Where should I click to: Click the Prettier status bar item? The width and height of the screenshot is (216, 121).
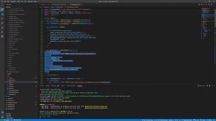coord(209,120)
